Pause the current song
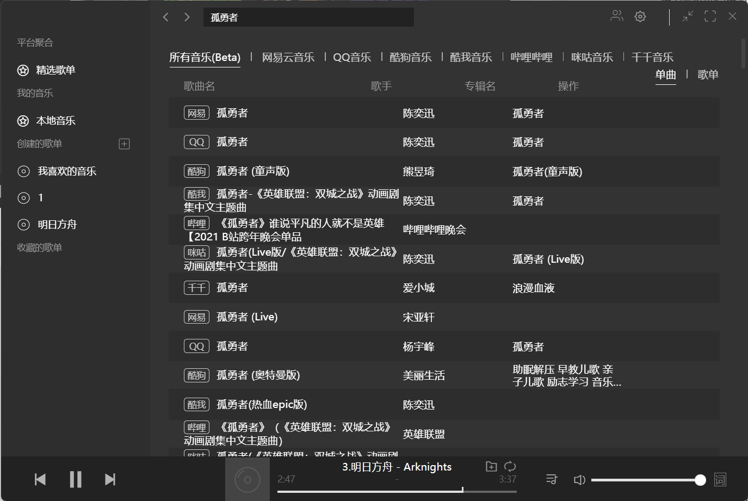Viewport: 748px width, 501px height. pos(76,479)
